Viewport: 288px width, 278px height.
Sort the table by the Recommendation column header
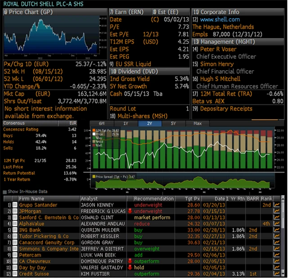click(x=153, y=198)
